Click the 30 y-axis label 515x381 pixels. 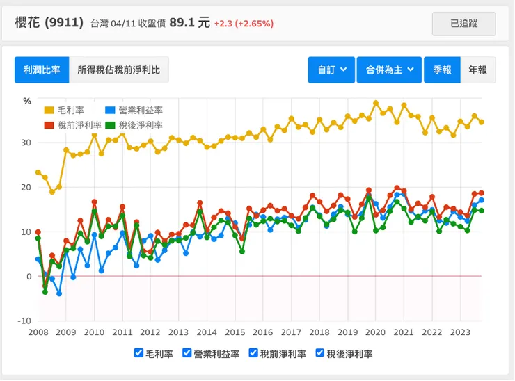point(26,143)
